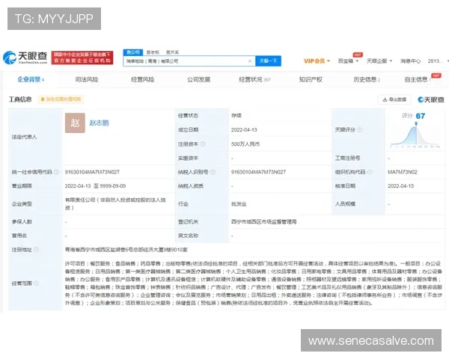Select the 查关系 search tab

click(x=172, y=52)
